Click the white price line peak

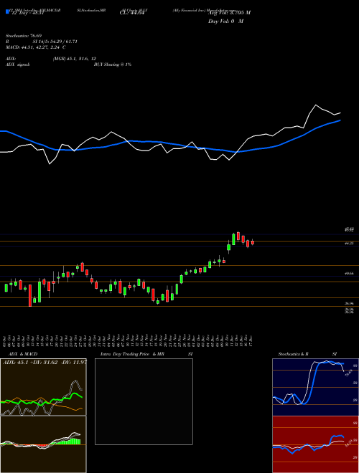316,105
